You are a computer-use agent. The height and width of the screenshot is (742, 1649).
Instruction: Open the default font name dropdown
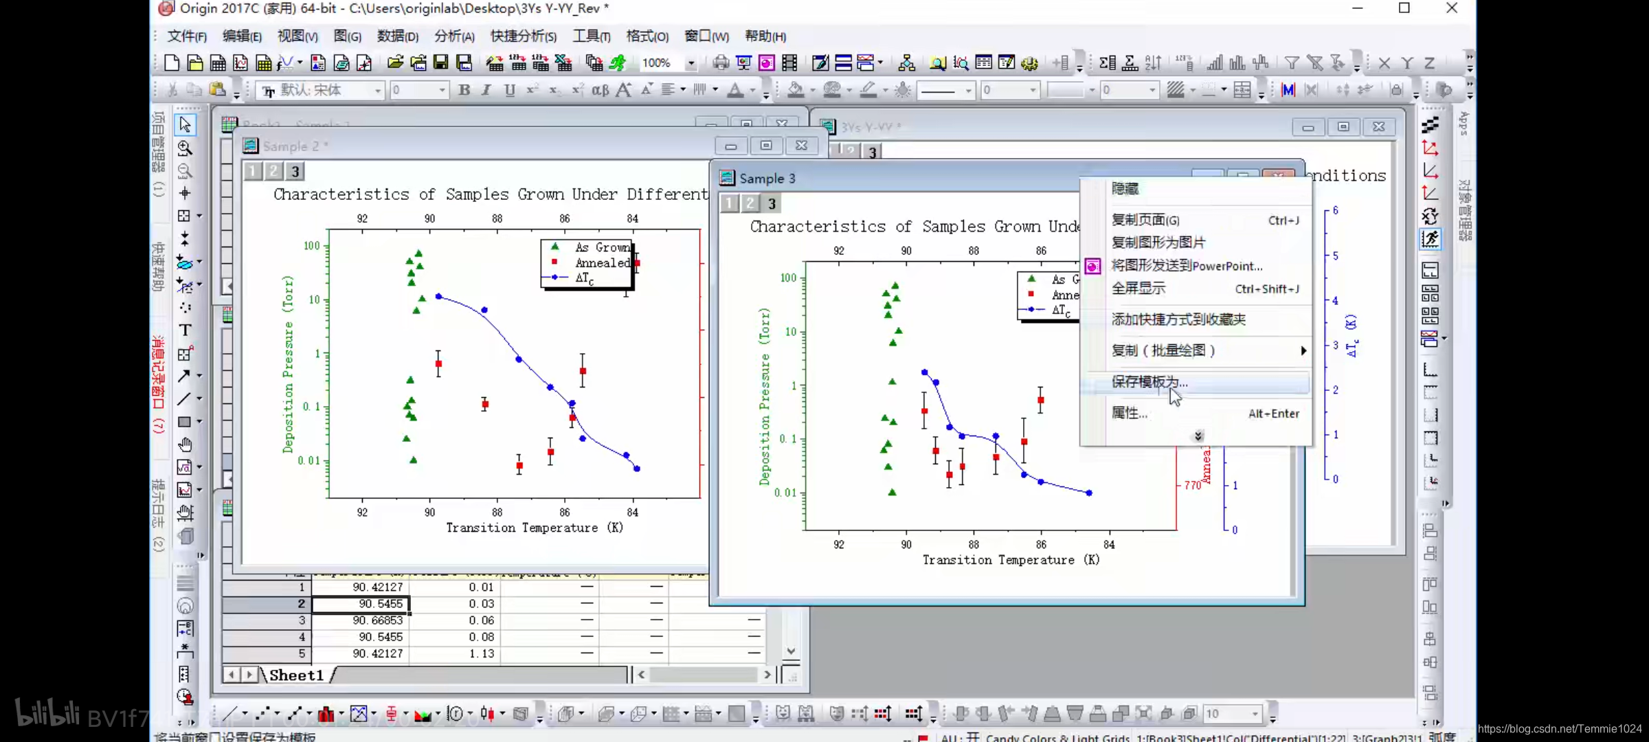pos(377,90)
